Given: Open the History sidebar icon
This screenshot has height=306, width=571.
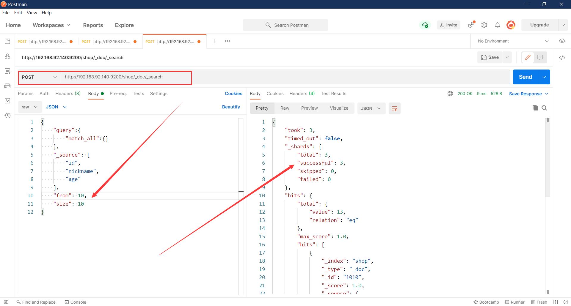Looking at the screenshot, I should click(x=7, y=116).
